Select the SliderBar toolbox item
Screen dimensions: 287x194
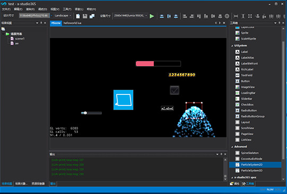tap(246, 99)
